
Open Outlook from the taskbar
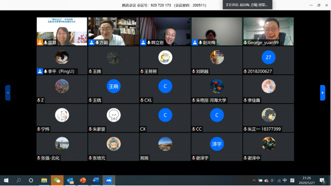pos(70,181)
